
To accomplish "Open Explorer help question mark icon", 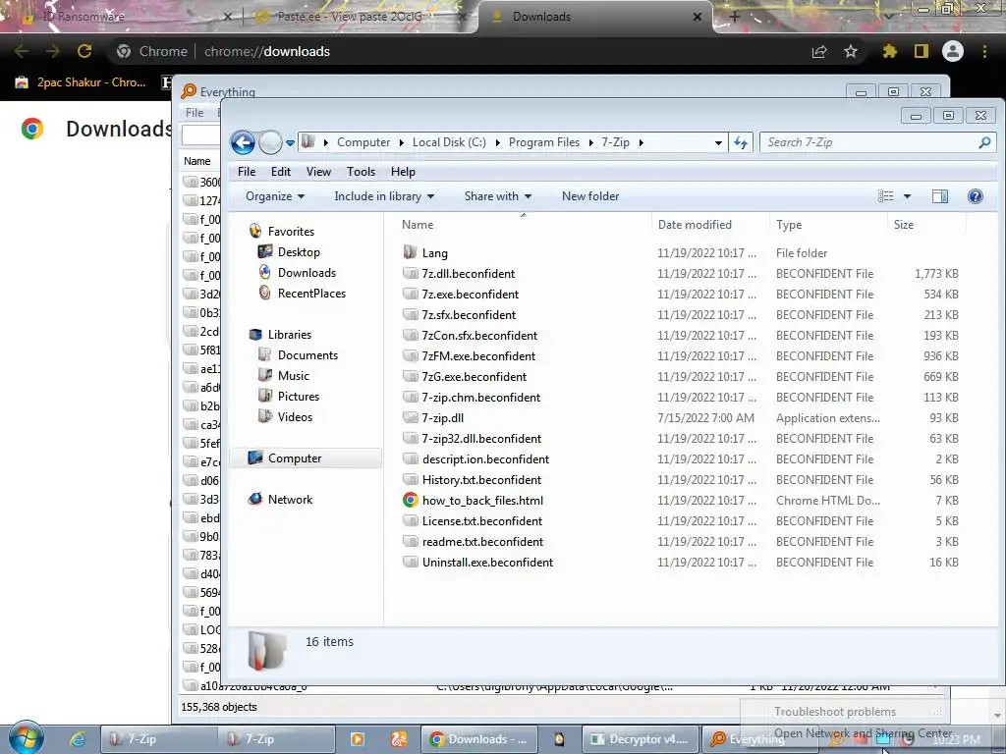I will (x=976, y=196).
